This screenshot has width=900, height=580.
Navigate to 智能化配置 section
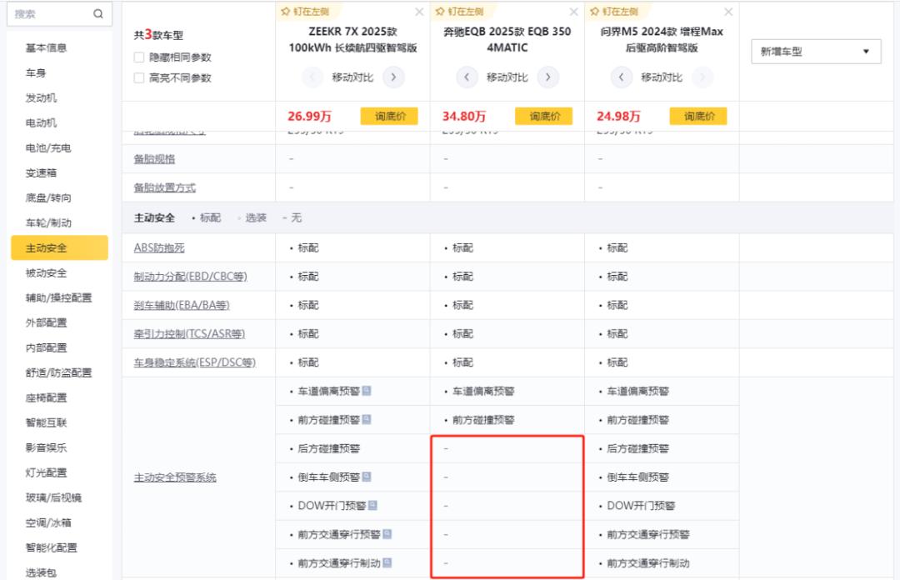(x=52, y=547)
